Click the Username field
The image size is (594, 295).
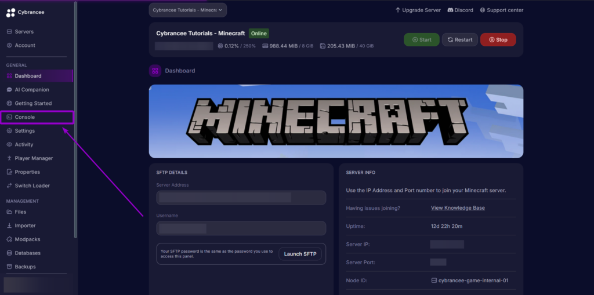pyautogui.click(x=241, y=228)
